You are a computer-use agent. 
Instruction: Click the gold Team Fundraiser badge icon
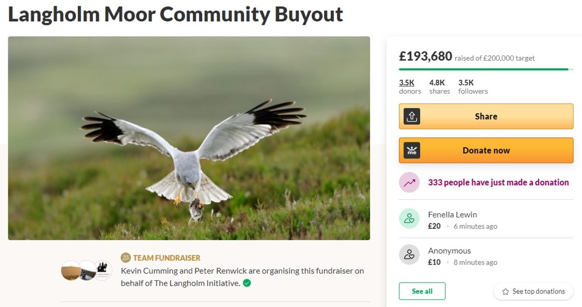coord(126,257)
